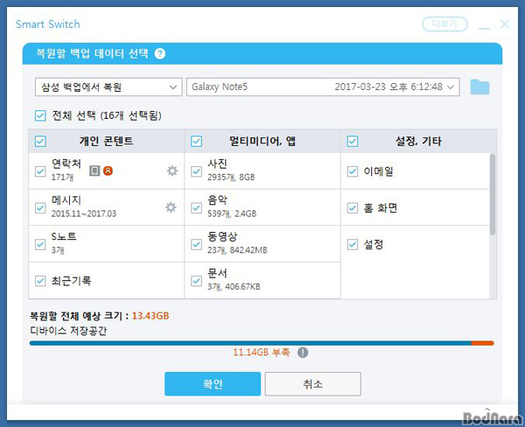Click the Smart Switch title text

pyautogui.click(x=48, y=24)
